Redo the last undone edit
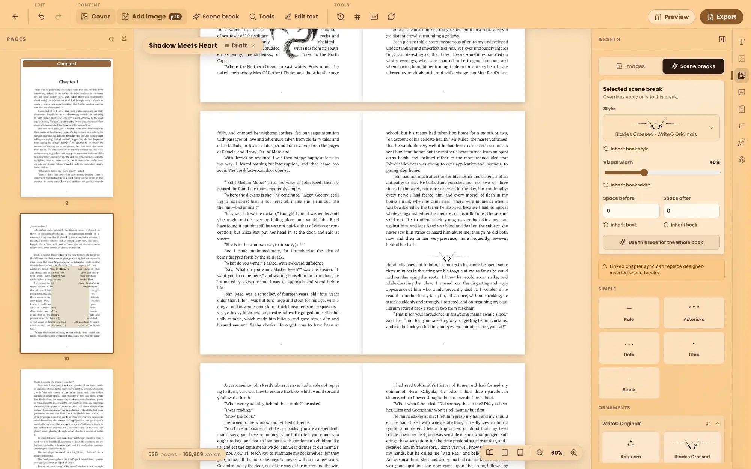This screenshot has width=751, height=469. coord(58,17)
